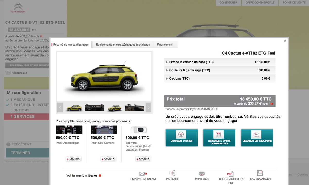Click the Précédent back arrow icon
Screen dimensions: 309x185
8,144
